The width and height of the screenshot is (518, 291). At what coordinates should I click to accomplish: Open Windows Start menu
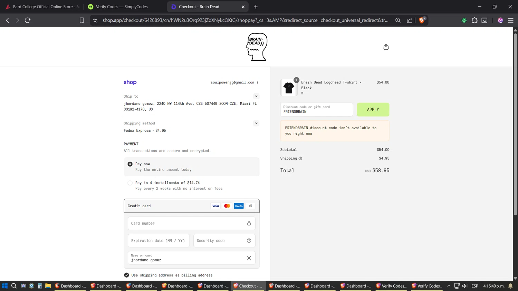[x=4, y=286]
